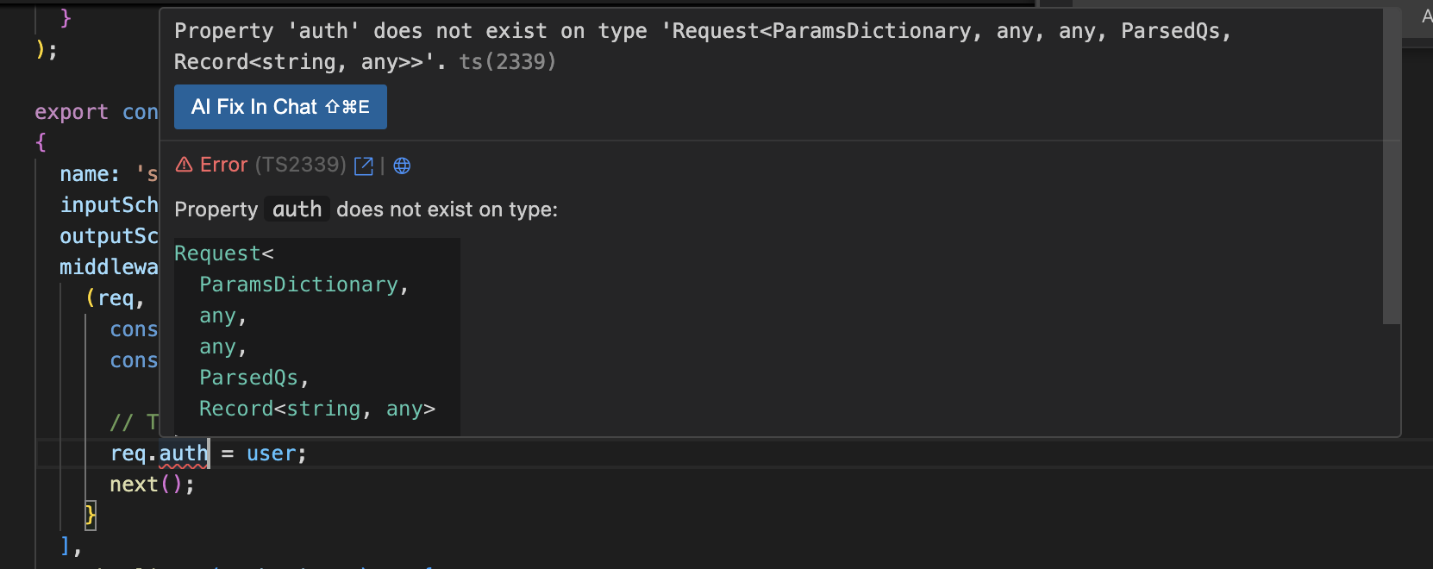The height and width of the screenshot is (569, 1433).
Task: Click the ParamsDictionary line in type block
Action: 303,284
